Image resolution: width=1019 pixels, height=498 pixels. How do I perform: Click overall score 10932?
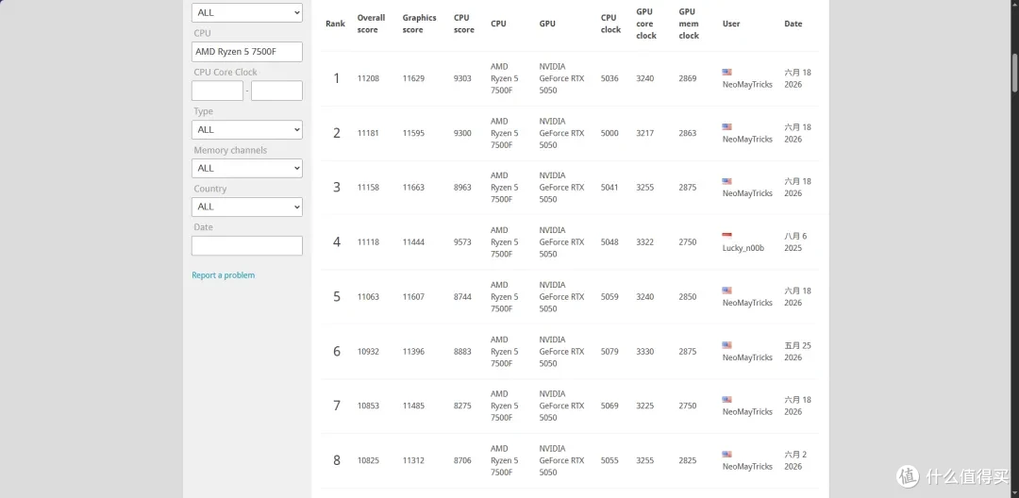tap(368, 351)
